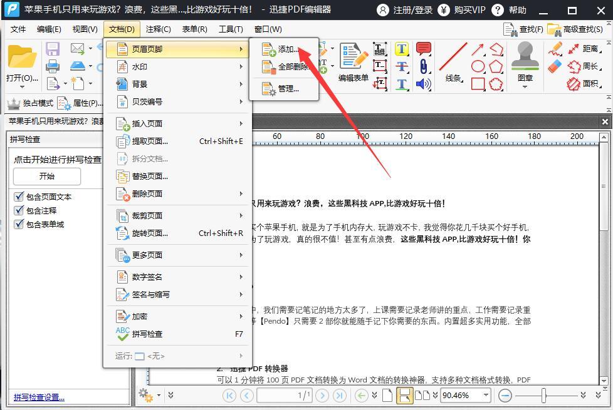Click the 购买VIP button
Viewport: 613px width, 410px height.
pyautogui.click(x=462, y=10)
